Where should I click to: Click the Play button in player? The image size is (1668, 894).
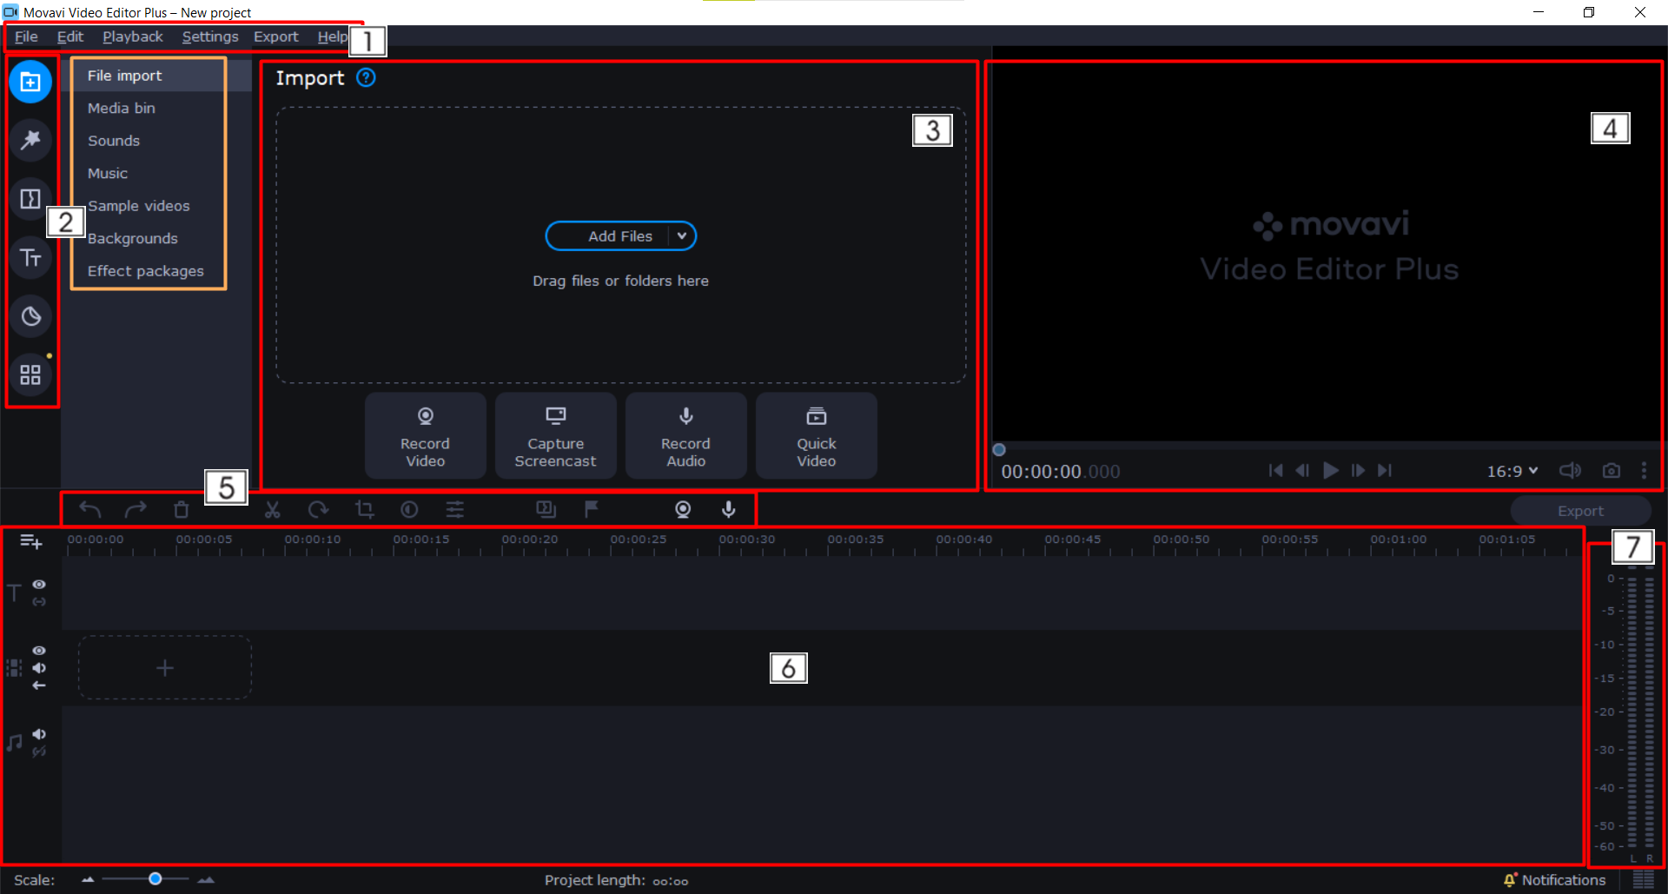pos(1330,470)
